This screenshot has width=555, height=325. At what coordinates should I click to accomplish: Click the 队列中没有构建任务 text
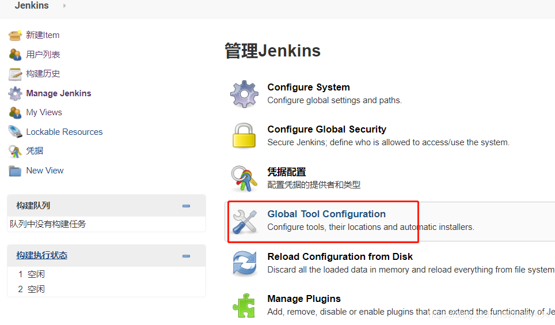tap(48, 224)
